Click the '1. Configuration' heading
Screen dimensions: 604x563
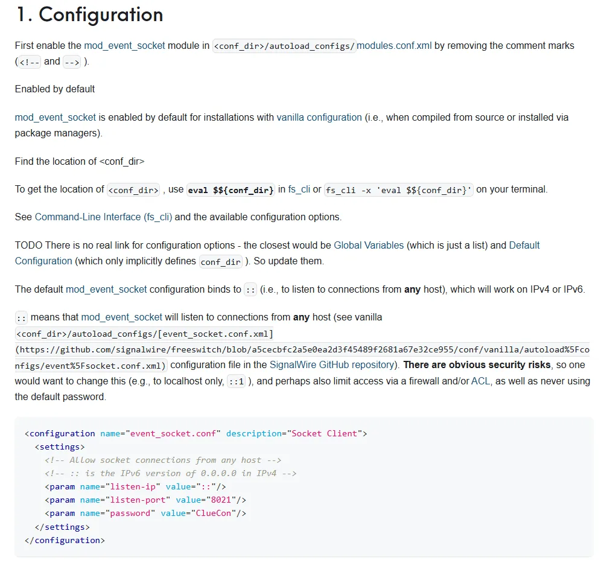click(89, 14)
